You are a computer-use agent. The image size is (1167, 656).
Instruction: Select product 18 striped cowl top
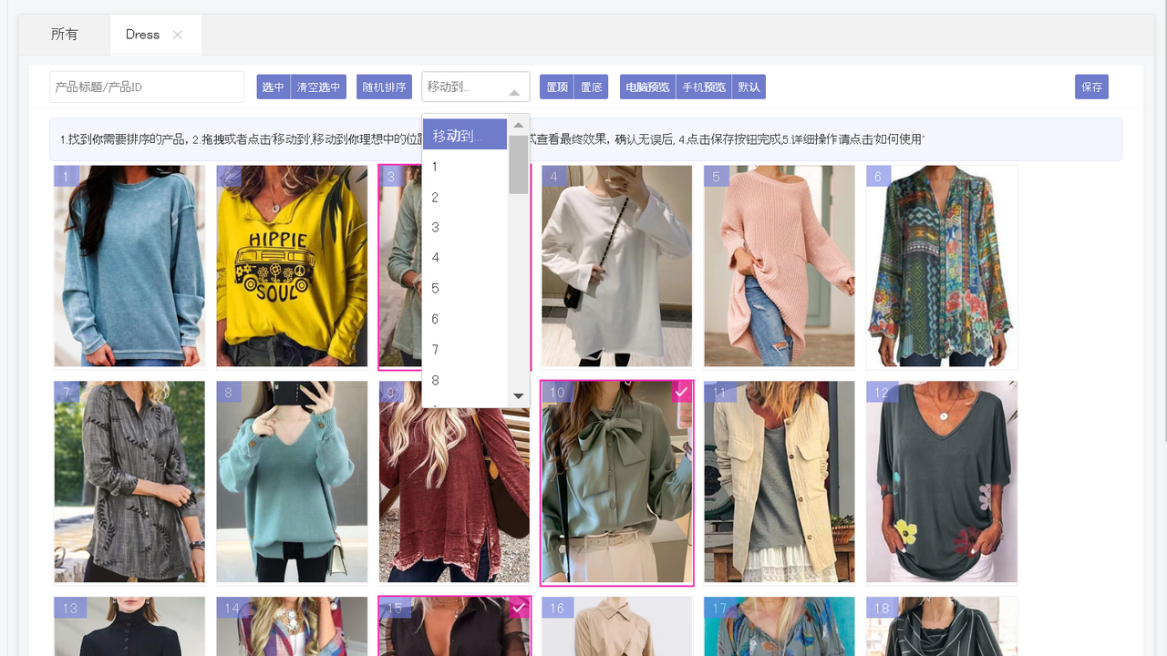(942, 627)
